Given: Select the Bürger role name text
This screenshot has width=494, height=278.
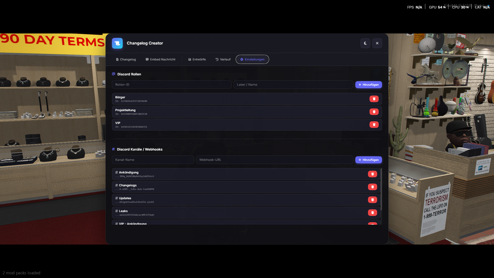Looking at the screenshot, I should click(x=120, y=97).
